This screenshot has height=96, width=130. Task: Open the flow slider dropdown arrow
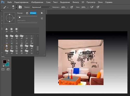click(x=88, y=7)
